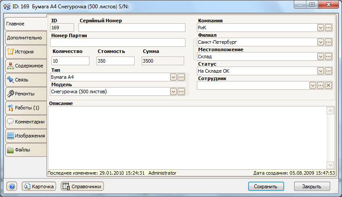
Task: Click the Количество field showing 10
Action: click(x=70, y=61)
